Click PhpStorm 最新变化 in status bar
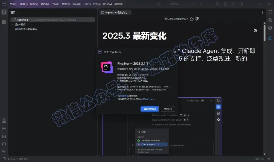274x162 pixels. pos(16,159)
